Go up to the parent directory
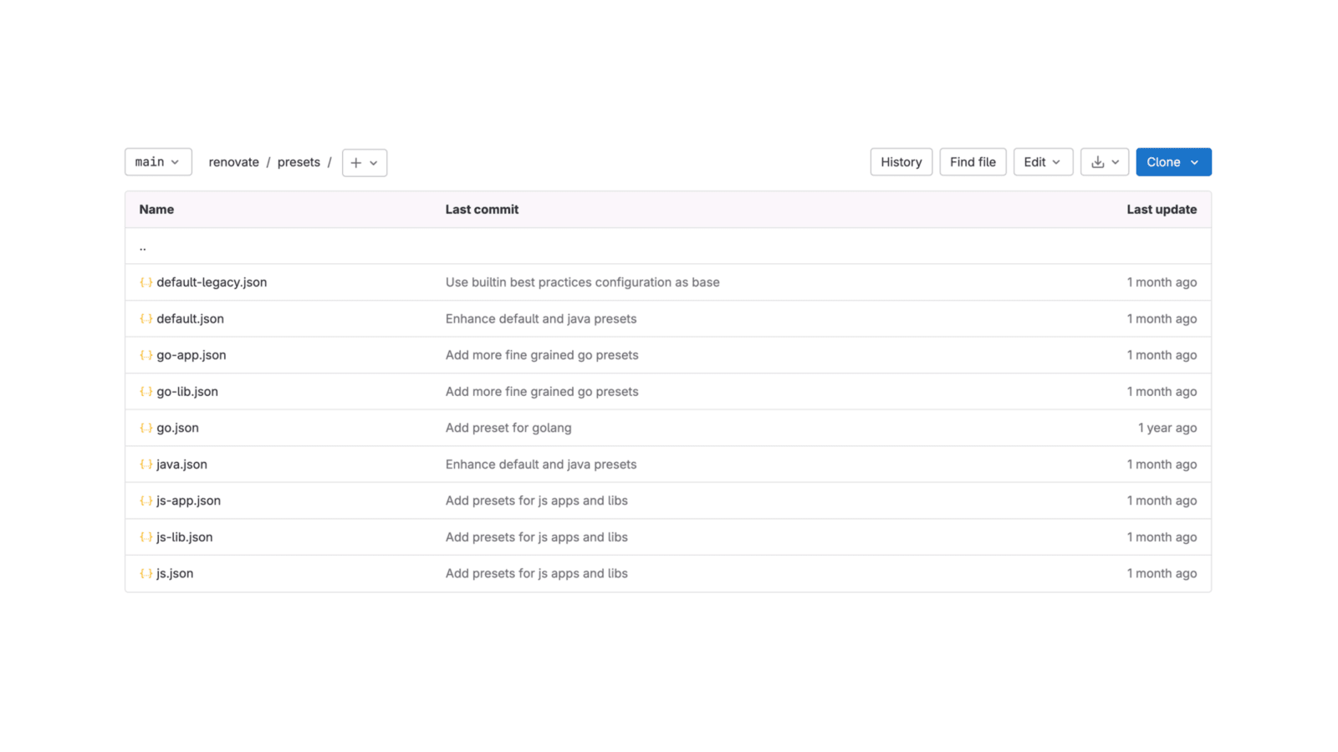 [143, 246]
